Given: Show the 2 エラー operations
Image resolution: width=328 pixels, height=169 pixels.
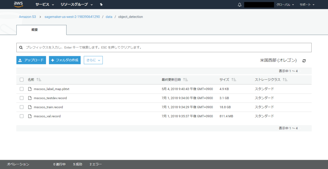Looking at the screenshot, I should point(96,165).
